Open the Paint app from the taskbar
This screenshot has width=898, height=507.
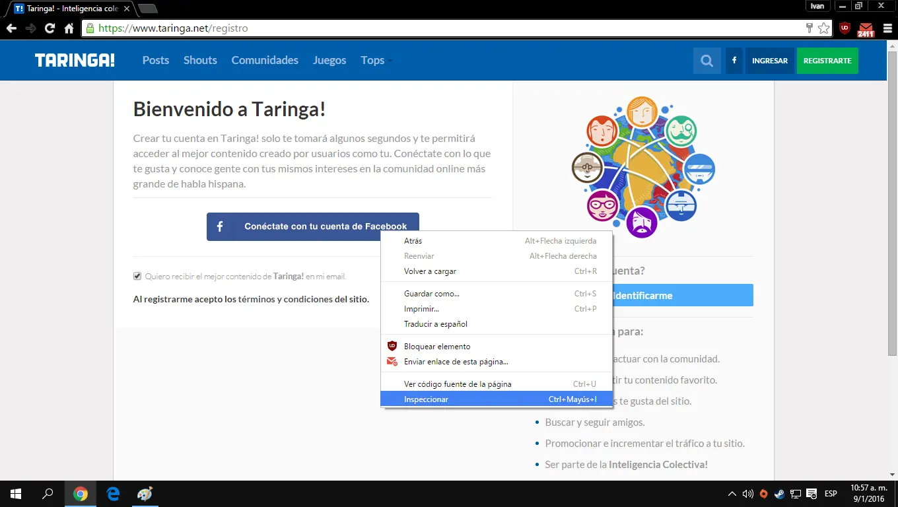coord(145,494)
